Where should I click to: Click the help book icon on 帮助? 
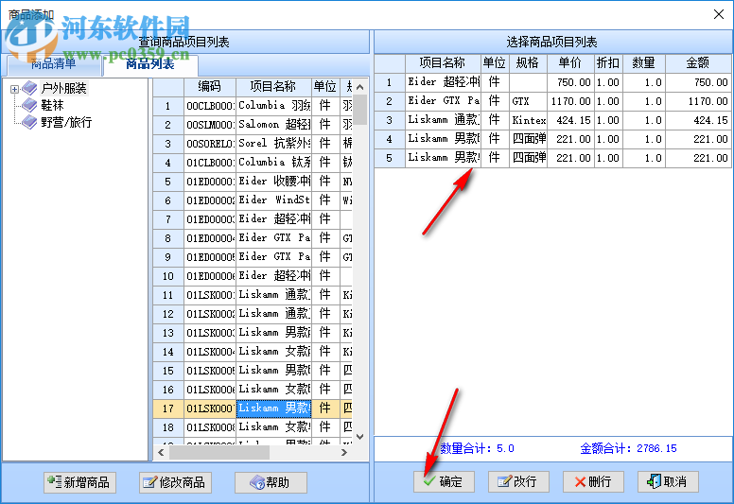pos(257,482)
